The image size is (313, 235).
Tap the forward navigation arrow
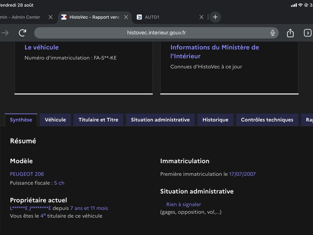(5, 33)
